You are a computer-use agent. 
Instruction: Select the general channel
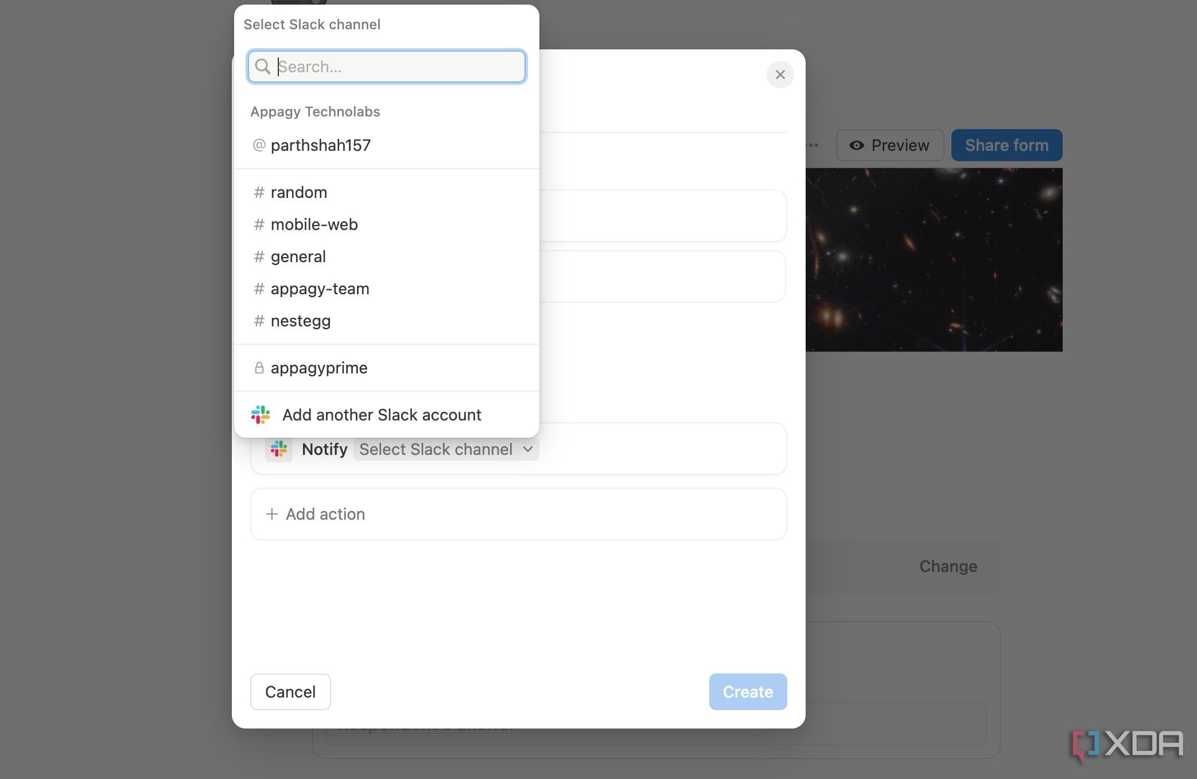386,256
